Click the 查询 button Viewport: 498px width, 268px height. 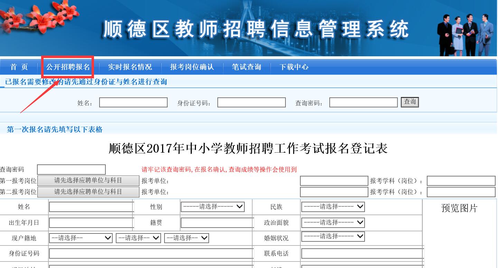click(410, 102)
